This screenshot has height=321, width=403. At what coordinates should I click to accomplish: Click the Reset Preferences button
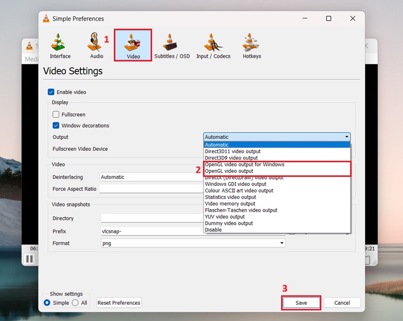(119, 303)
